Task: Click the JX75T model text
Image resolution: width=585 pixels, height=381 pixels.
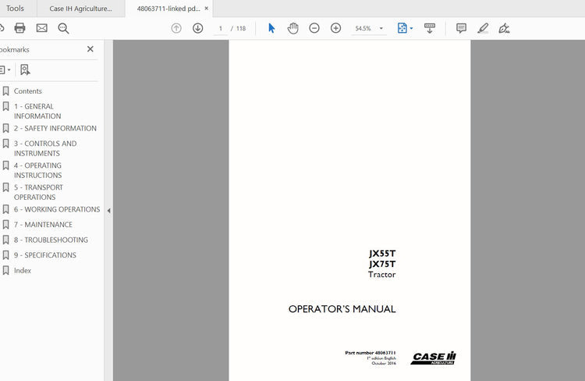Action: [382, 264]
